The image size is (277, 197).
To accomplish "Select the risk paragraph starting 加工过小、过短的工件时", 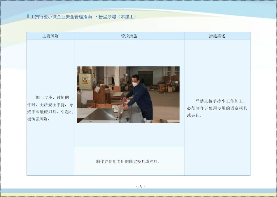I will pos(50,108).
